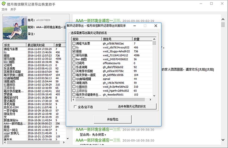Click qqmail cell in dialog list
The image size is (228, 148).
pos(106,79)
